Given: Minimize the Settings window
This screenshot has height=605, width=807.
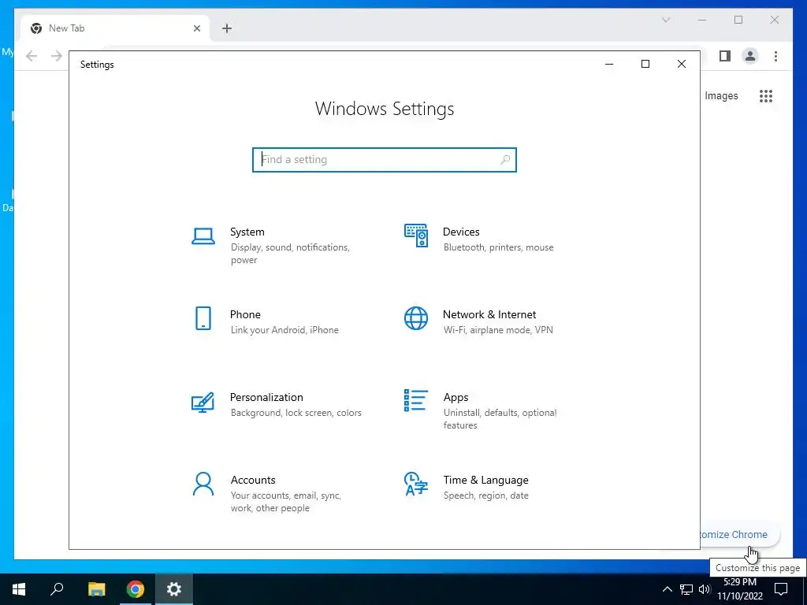Looking at the screenshot, I should click(609, 64).
